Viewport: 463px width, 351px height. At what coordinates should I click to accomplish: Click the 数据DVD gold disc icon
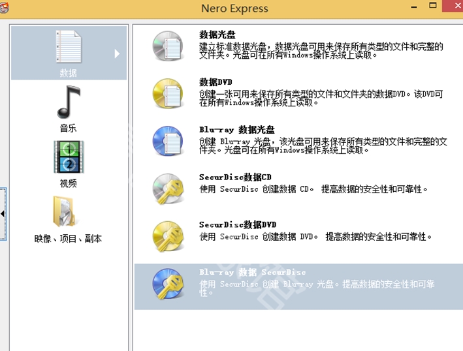(x=168, y=93)
